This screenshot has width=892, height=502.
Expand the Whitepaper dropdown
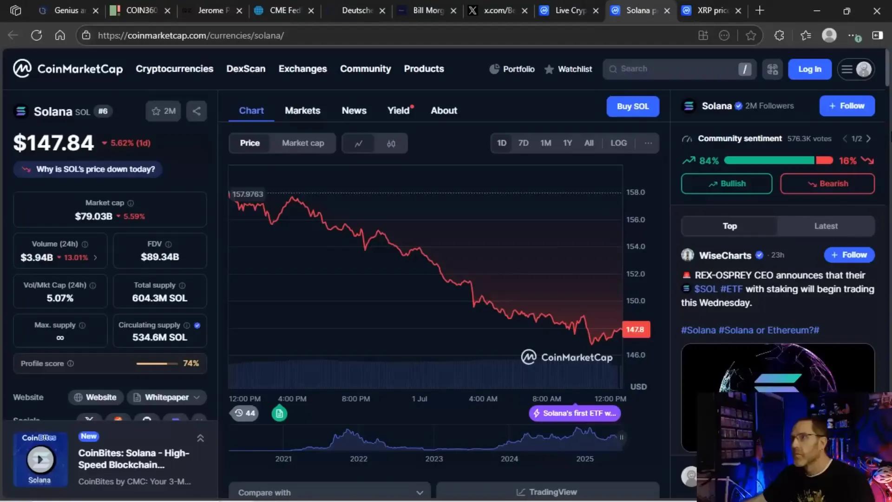[x=167, y=397]
